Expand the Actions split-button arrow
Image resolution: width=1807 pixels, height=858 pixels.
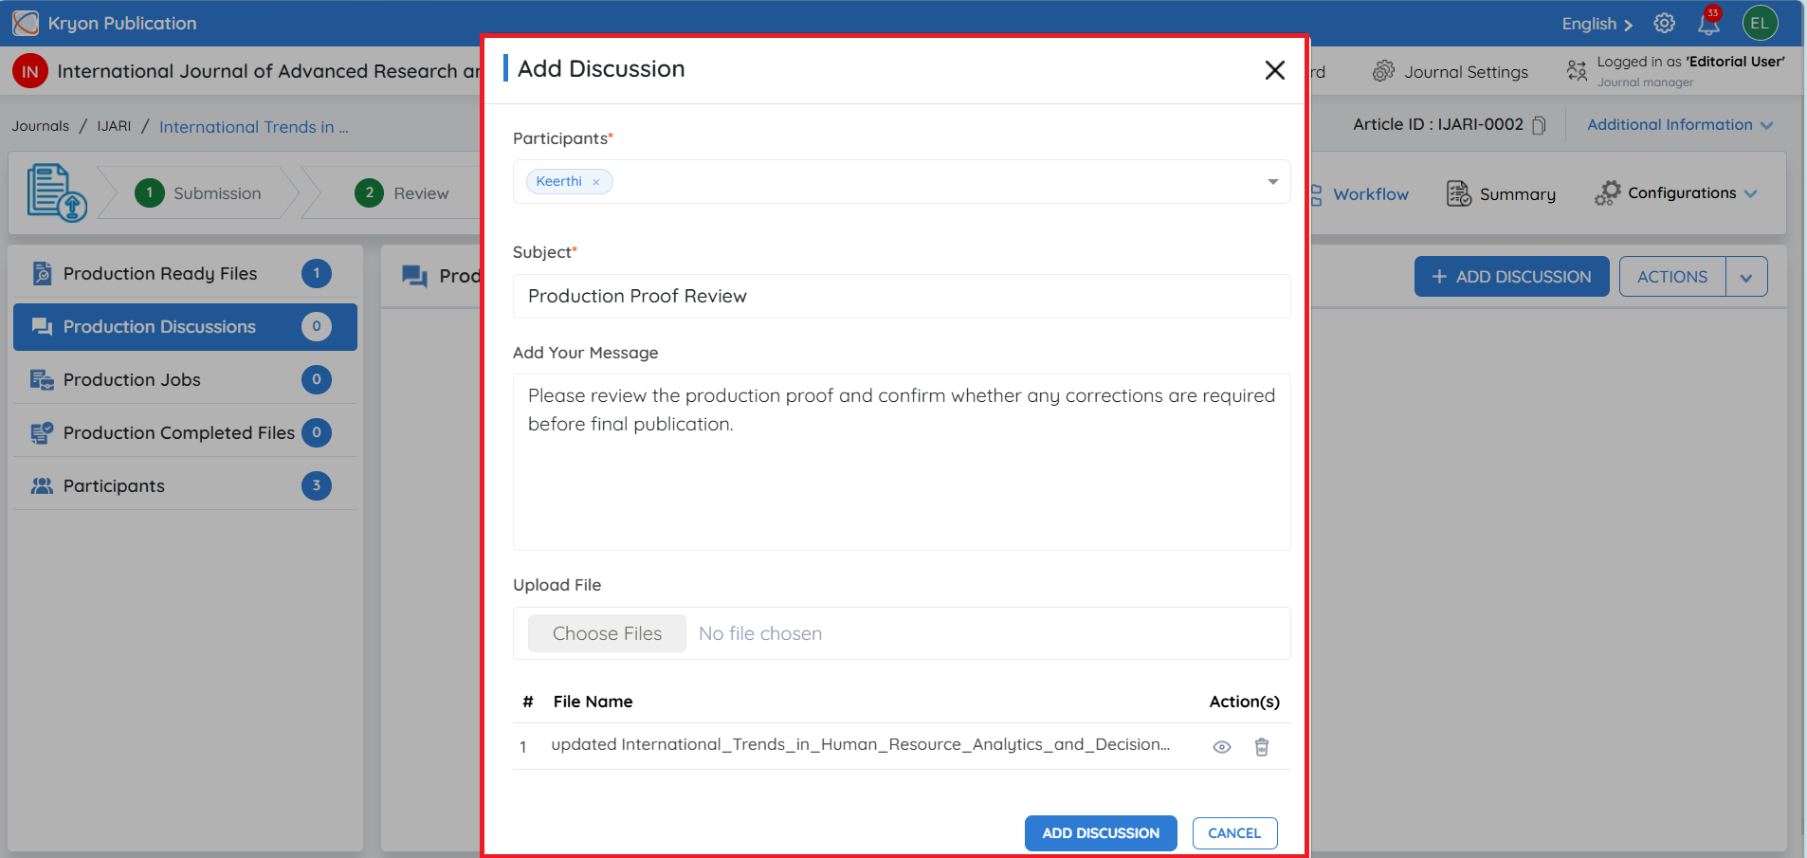tap(1746, 277)
